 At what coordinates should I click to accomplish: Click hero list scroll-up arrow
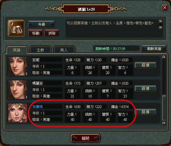point(164,57)
